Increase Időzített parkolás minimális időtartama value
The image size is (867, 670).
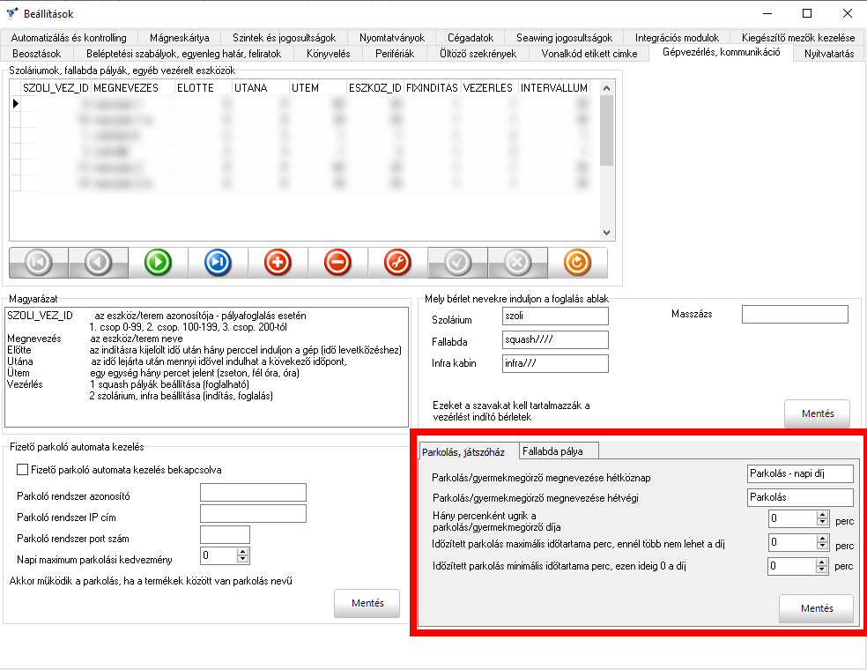[822, 562]
